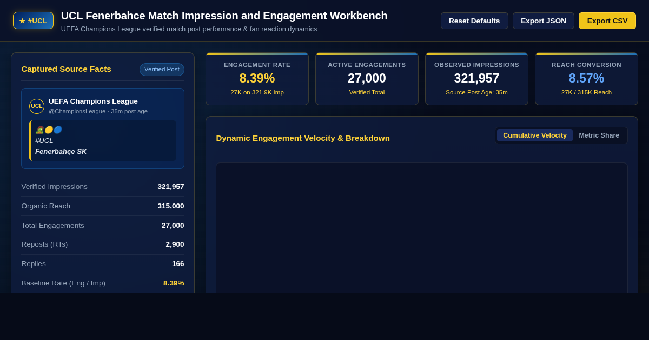Viewport: 649px width, 340px height.
Task: Click Dynamic Engagement Velocity & Breakdown heading
Action: coord(303,138)
